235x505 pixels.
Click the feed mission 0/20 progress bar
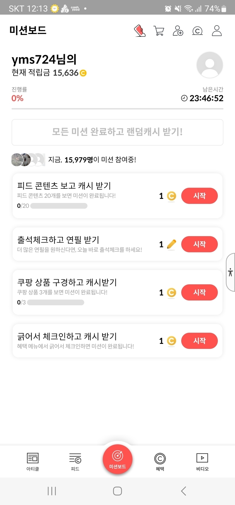point(59,206)
